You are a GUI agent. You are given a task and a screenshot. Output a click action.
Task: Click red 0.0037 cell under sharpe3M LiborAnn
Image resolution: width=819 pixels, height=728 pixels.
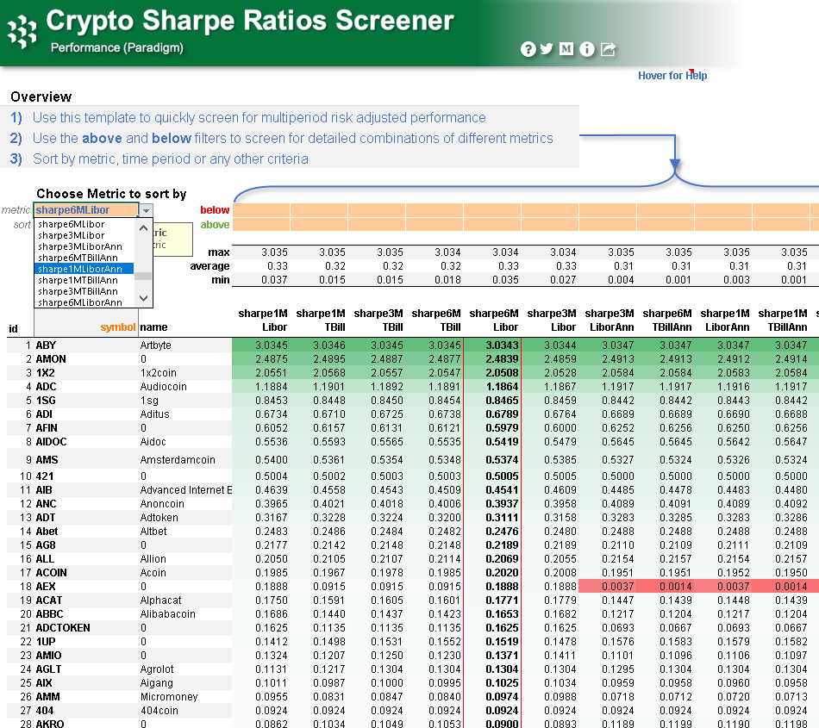click(x=608, y=587)
